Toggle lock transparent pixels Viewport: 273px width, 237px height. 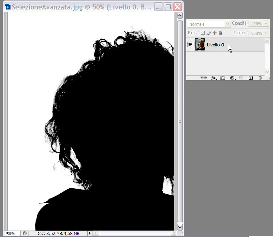(x=202, y=33)
